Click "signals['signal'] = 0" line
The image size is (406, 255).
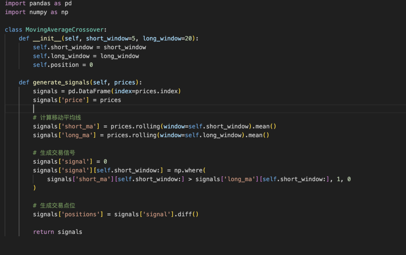(x=70, y=161)
